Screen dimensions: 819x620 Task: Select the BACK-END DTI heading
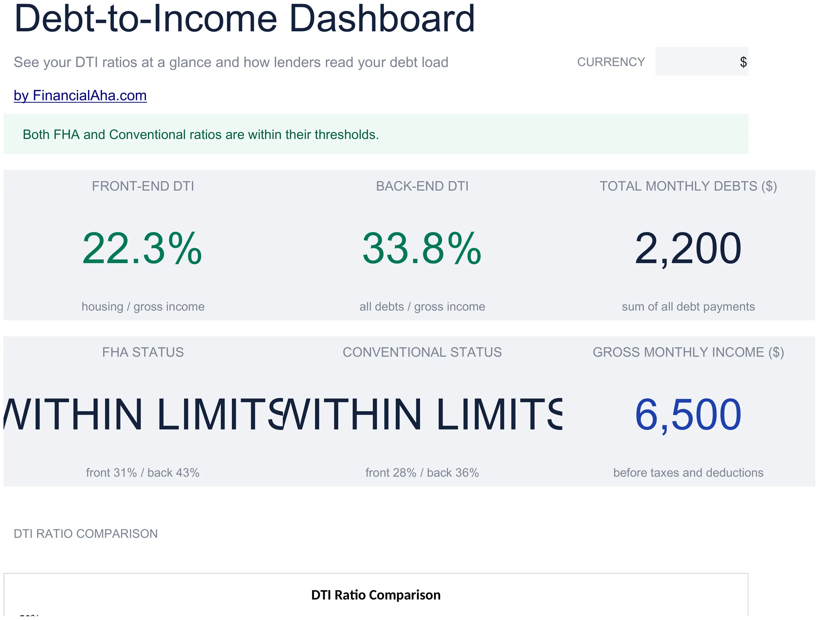tap(422, 186)
